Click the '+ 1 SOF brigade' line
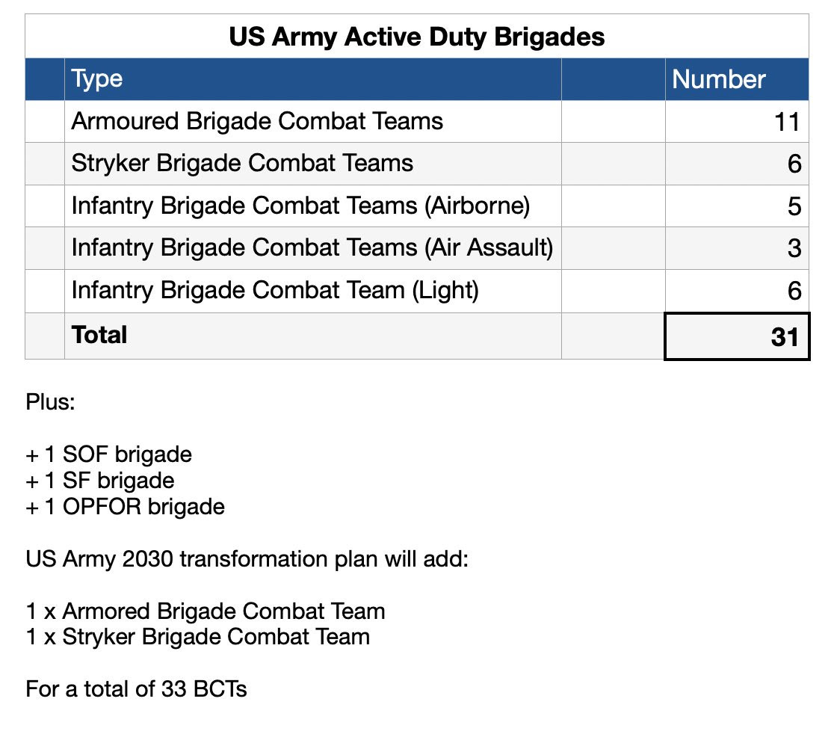The height and width of the screenshot is (746, 834). pos(108,454)
